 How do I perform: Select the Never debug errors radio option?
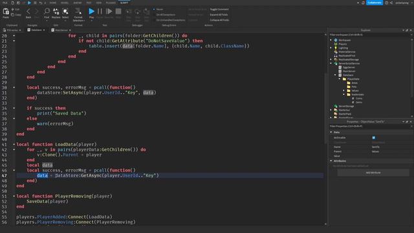(x=154, y=9)
